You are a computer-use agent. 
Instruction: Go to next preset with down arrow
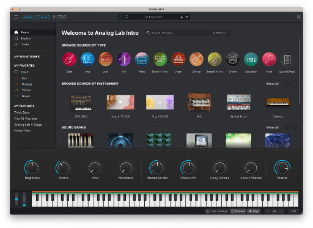click(x=187, y=17)
